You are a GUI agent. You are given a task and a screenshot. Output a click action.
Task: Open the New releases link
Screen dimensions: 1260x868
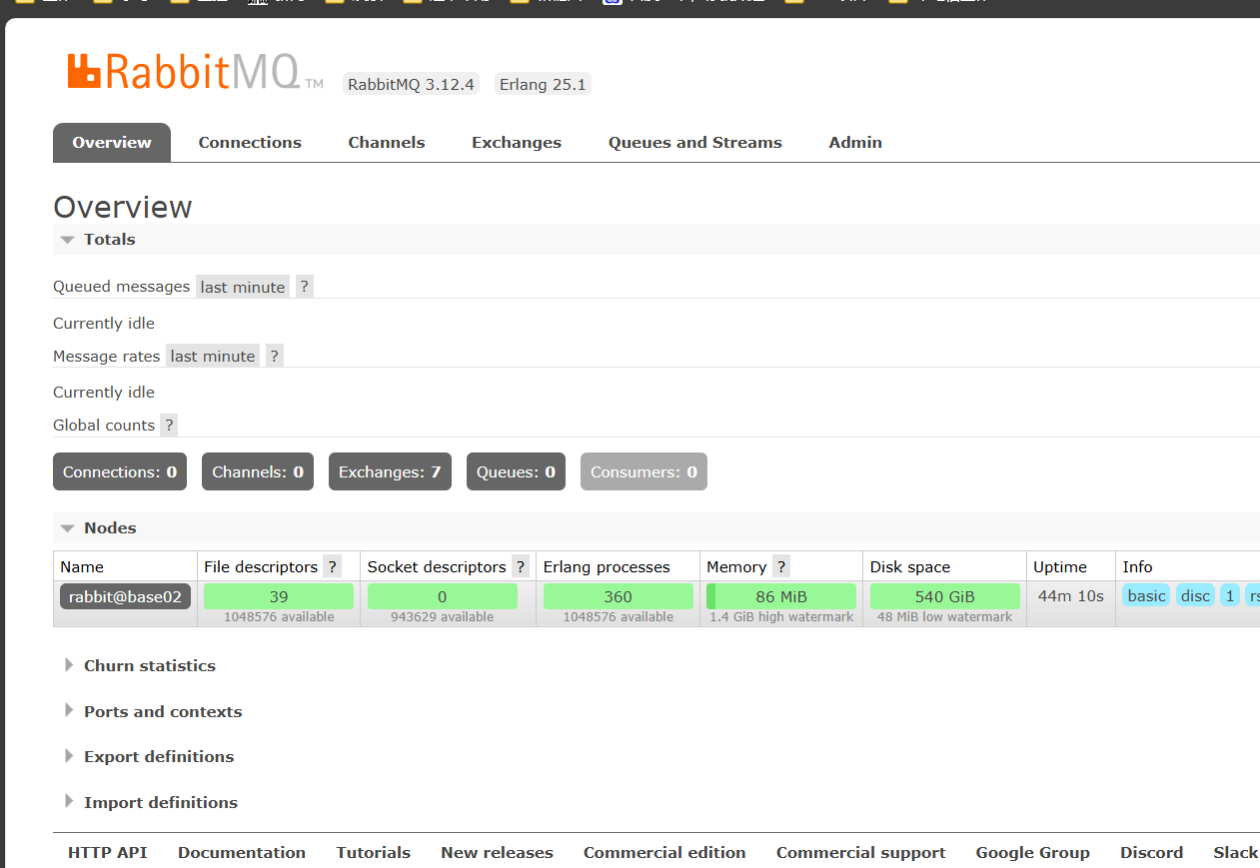pos(497,852)
